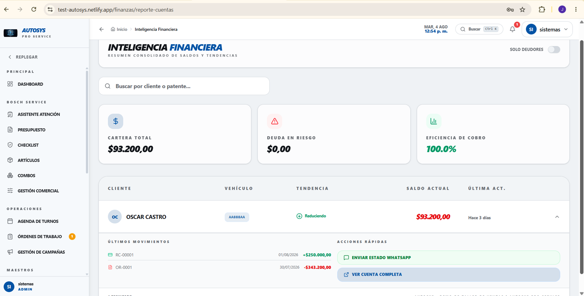This screenshot has height=296, width=584.
Task: Click the Buscar por cliente o patente field
Action: (184, 86)
